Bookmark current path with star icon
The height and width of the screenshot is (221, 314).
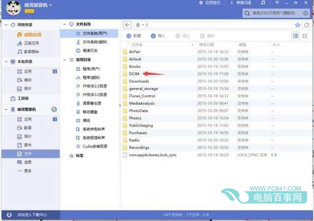click(x=298, y=25)
